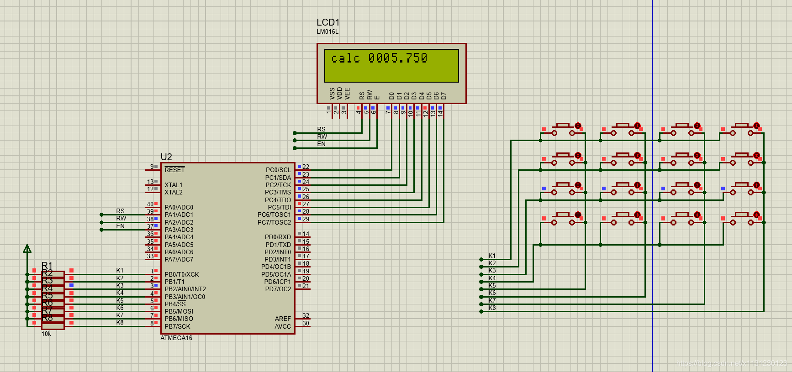Click the bottom-right keypad push button

pyautogui.click(x=741, y=219)
